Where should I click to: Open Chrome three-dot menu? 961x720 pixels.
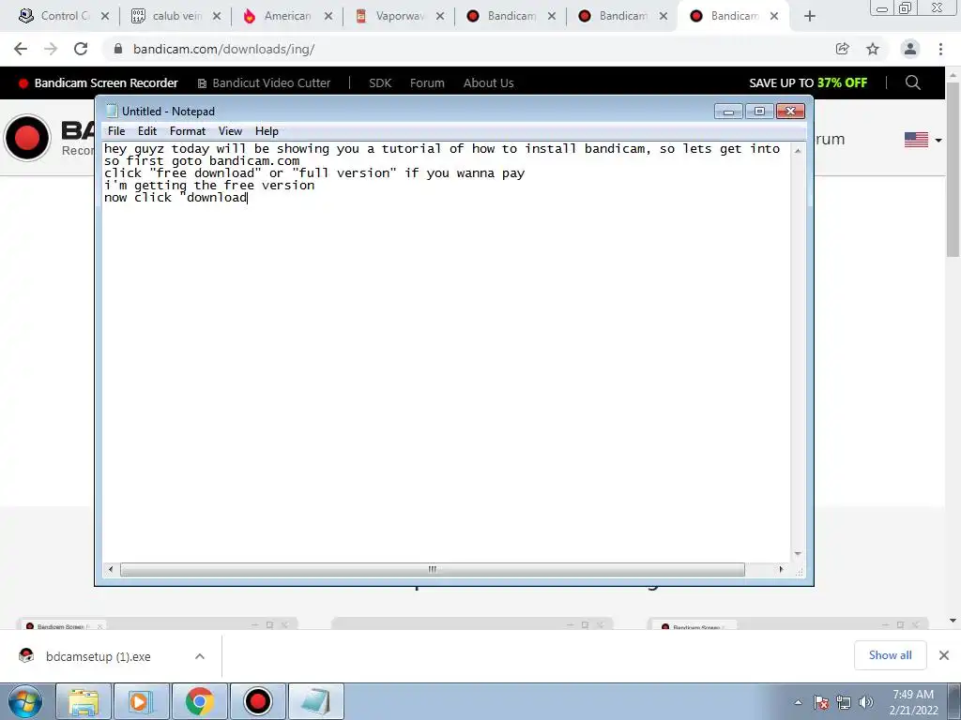click(x=940, y=49)
